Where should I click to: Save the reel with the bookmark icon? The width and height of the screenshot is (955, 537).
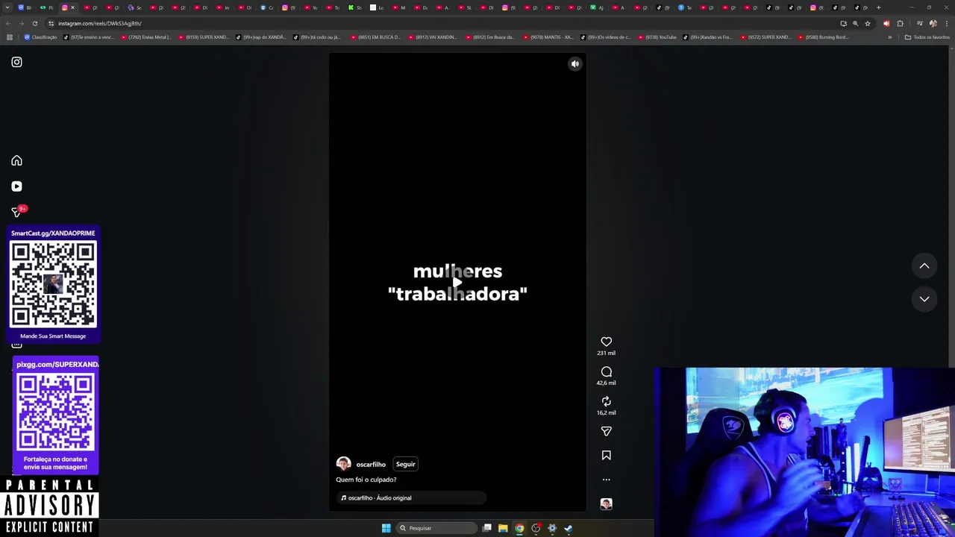coord(606,455)
